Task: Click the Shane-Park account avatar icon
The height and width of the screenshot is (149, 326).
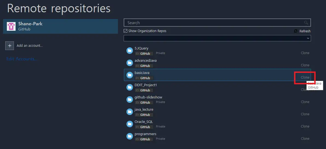Action: point(11,26)
